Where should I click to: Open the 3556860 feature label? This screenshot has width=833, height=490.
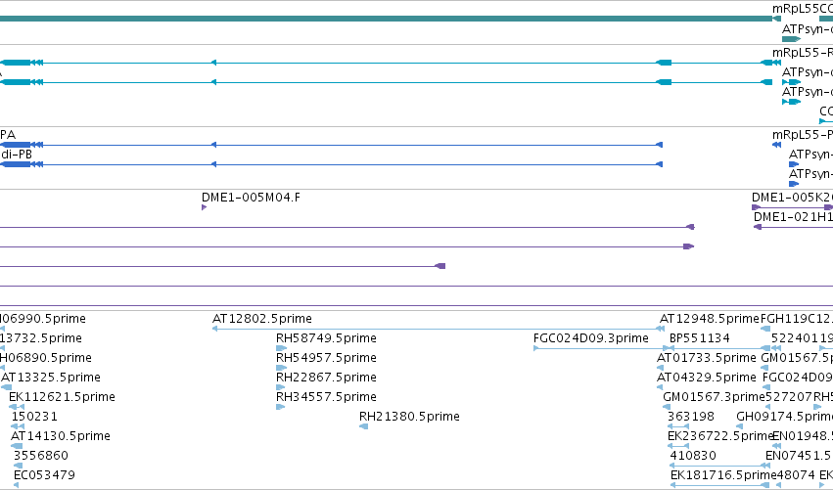click(41, 456)
